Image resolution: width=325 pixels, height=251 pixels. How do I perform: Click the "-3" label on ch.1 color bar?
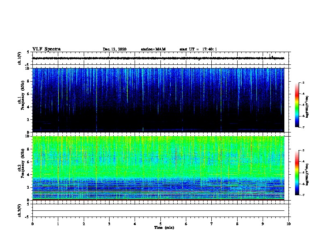[302, 82]
